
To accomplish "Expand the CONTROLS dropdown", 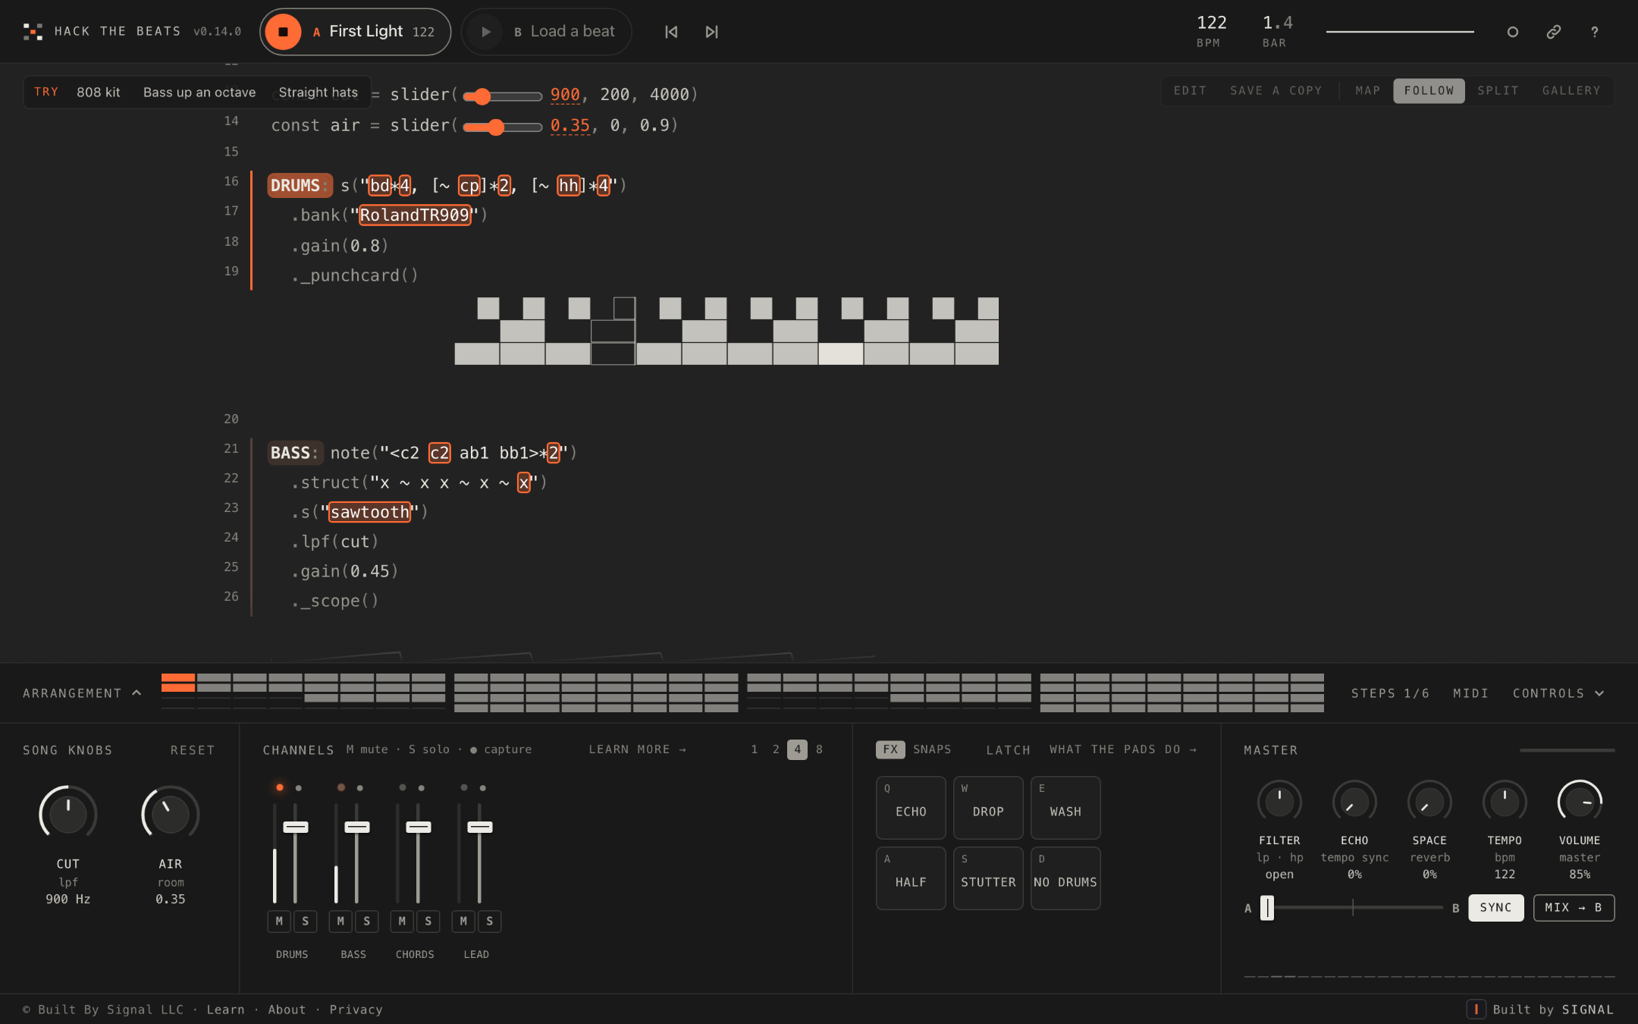I will pyautogui.click(x=1558, y=693).
